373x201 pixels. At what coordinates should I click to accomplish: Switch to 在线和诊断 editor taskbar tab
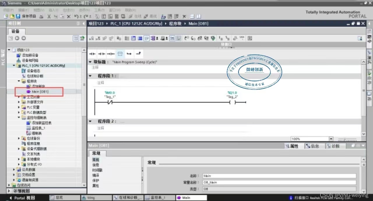[x=128, y=198]
